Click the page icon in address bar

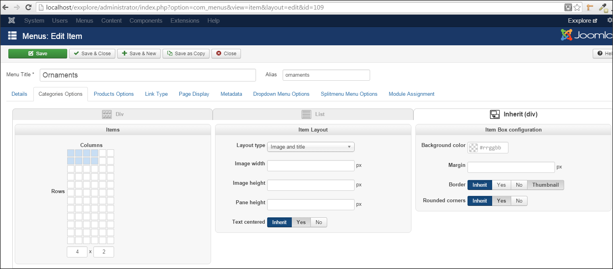click(x=40, y=8)
